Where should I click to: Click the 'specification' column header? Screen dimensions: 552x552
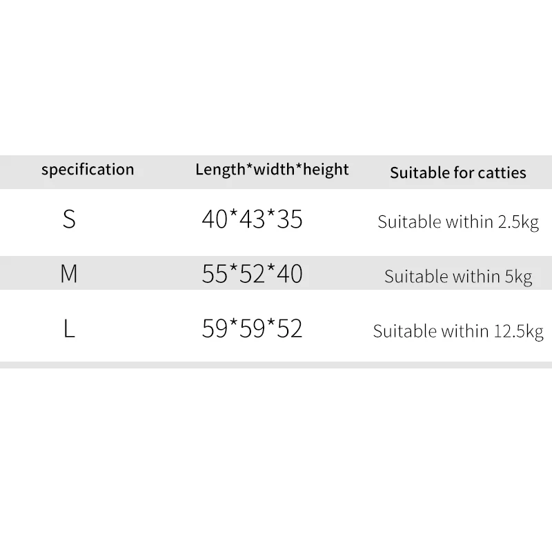[88, 170]
